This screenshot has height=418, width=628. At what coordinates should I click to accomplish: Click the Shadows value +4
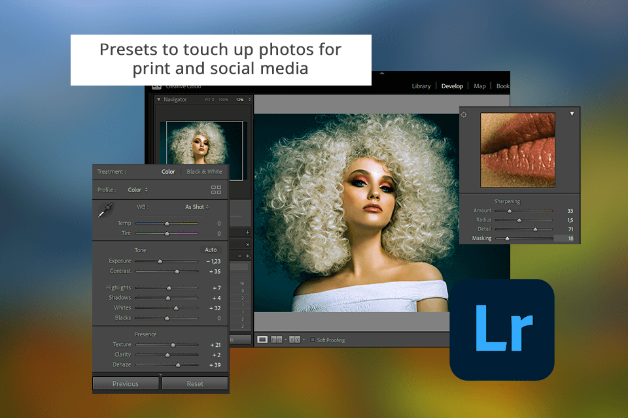[217, 298]
